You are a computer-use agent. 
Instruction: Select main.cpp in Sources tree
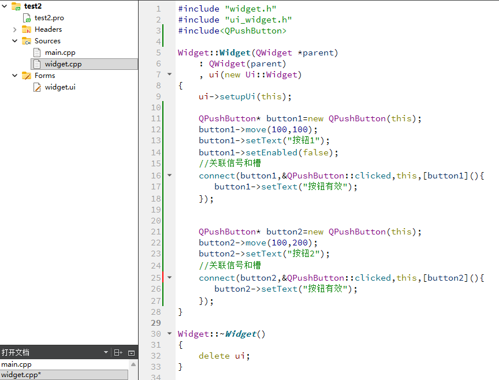click(60, 53)
